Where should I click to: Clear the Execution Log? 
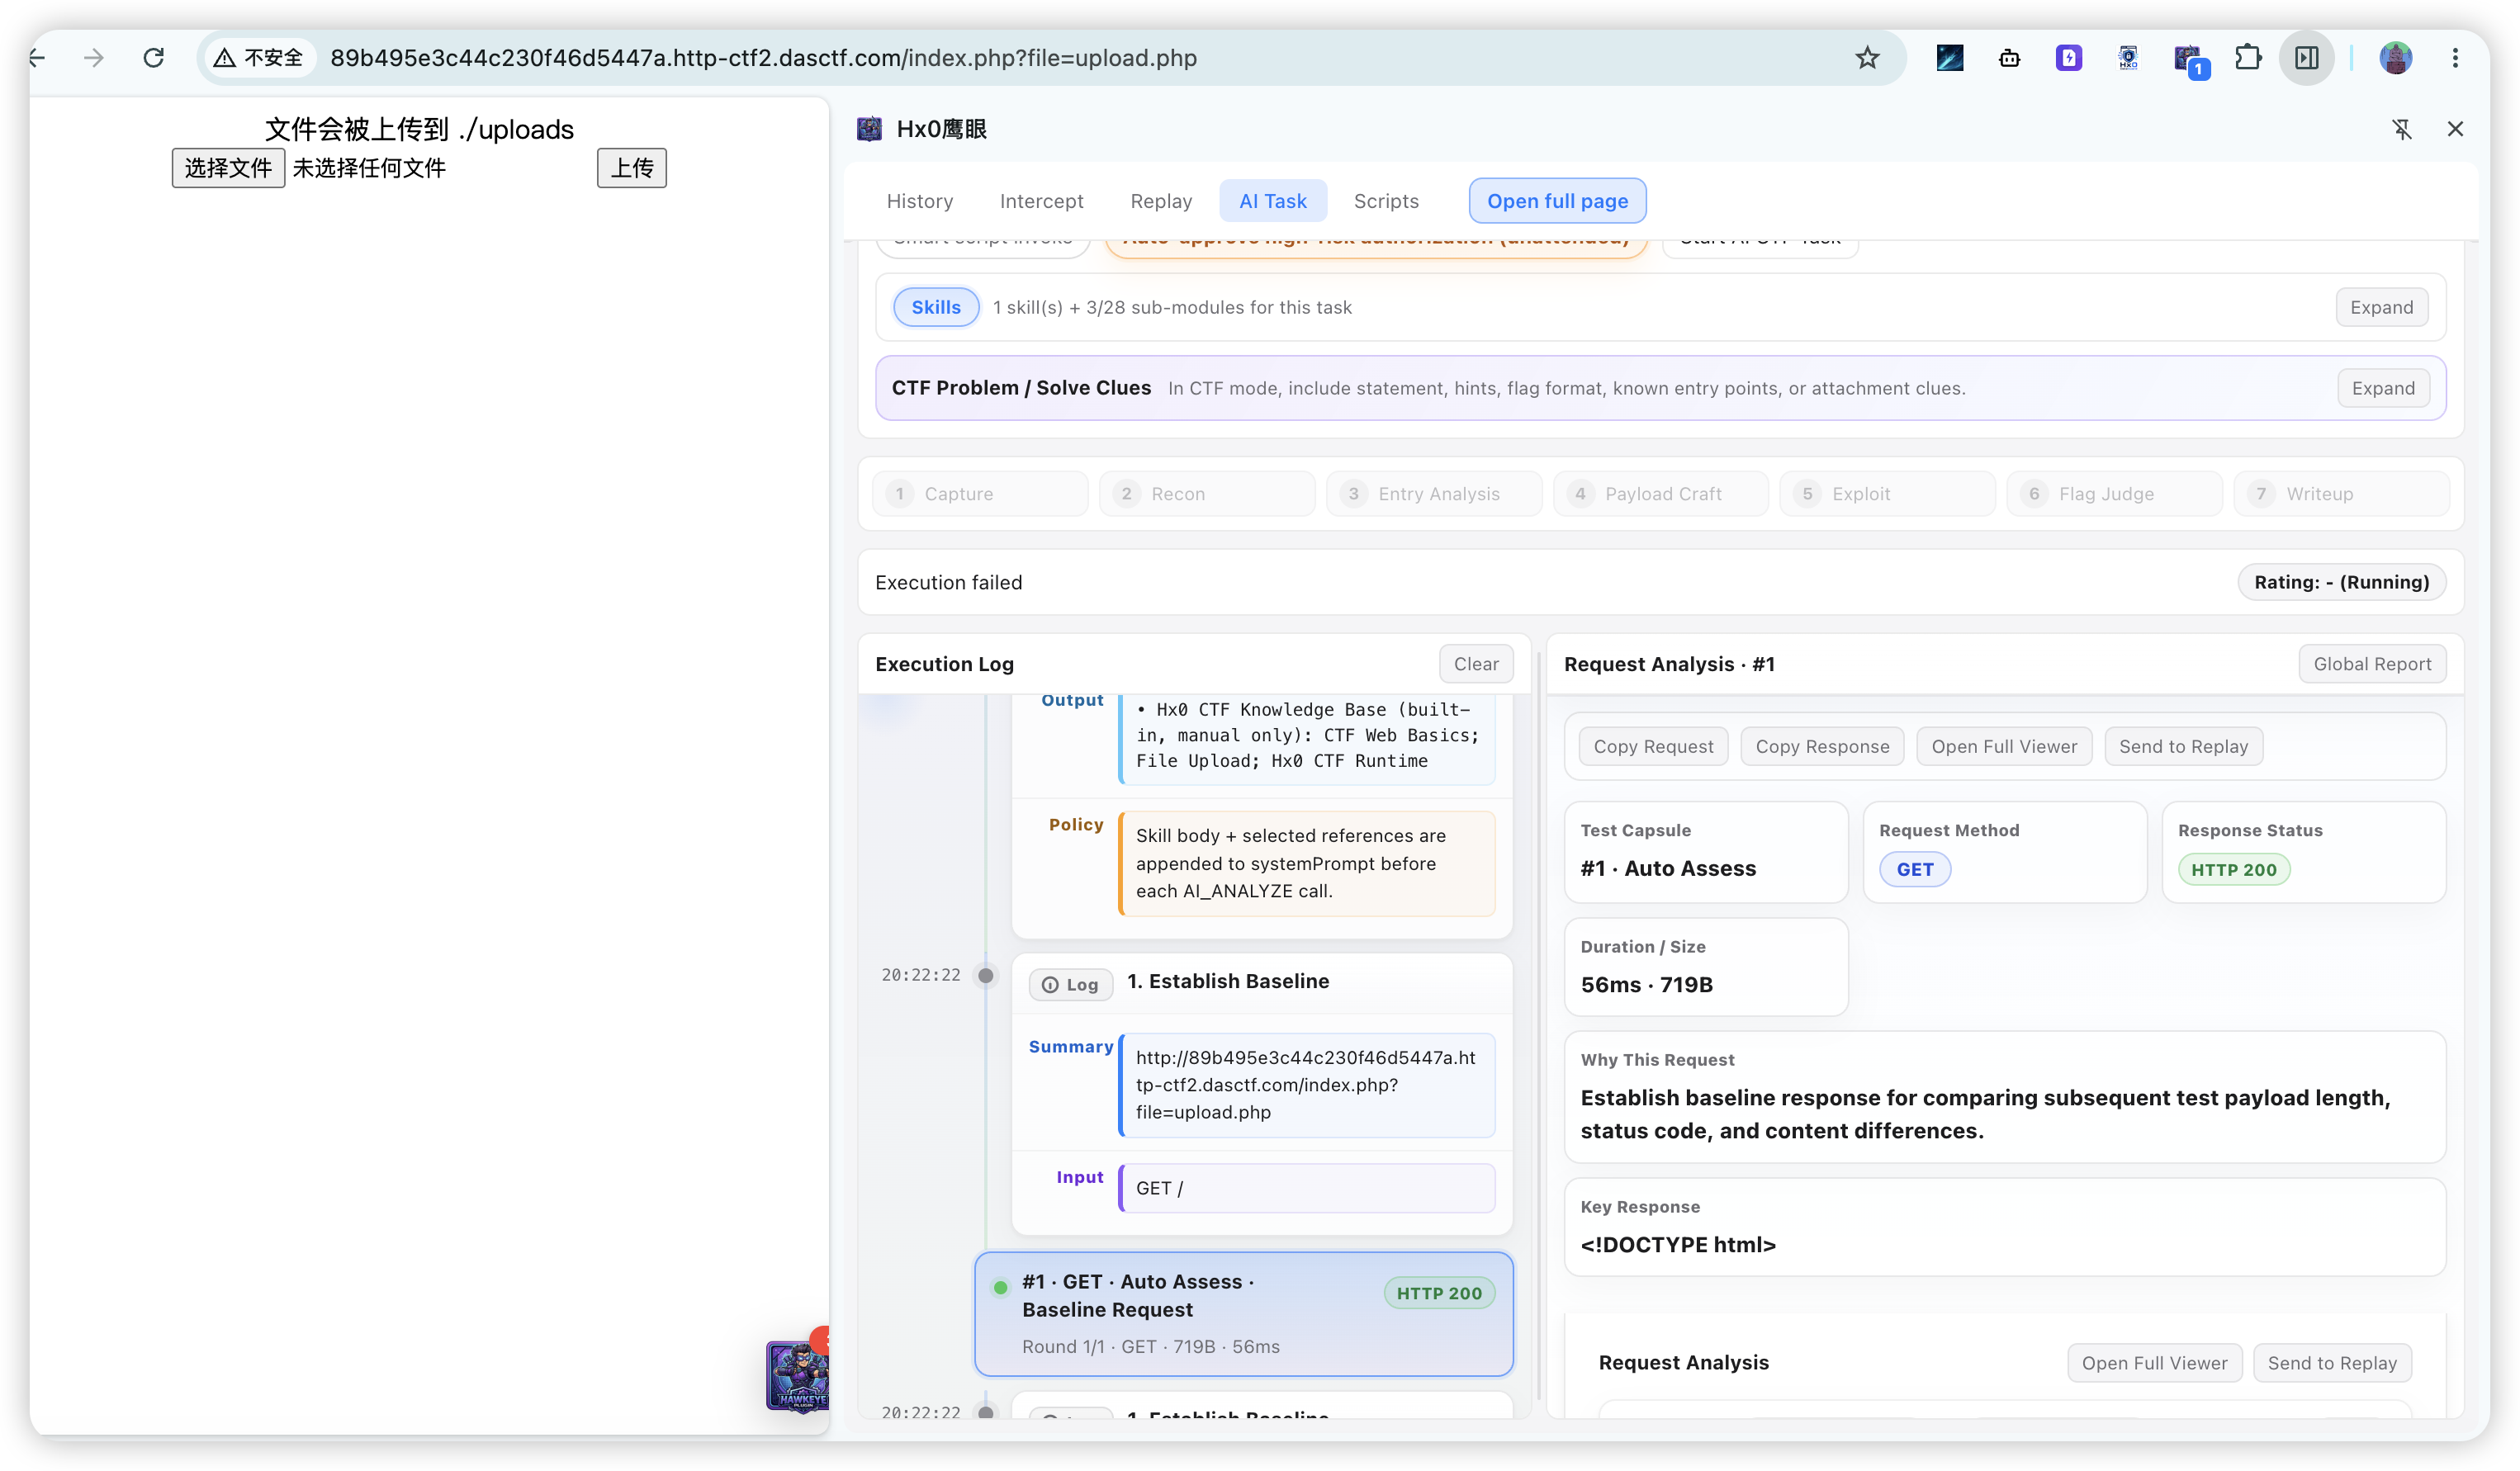pyautogui.click(x=1476, y=664)
